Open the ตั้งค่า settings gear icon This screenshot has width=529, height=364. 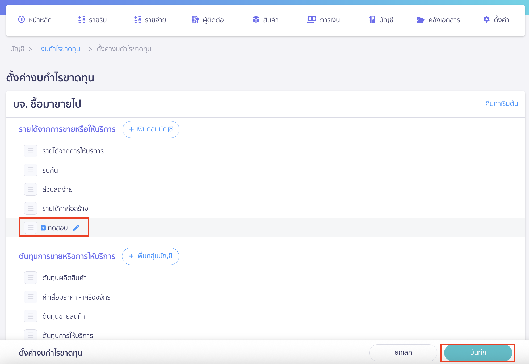click(x=486, y=19)
